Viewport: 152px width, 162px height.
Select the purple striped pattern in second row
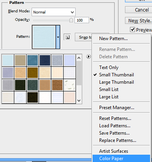pos(8,73)
